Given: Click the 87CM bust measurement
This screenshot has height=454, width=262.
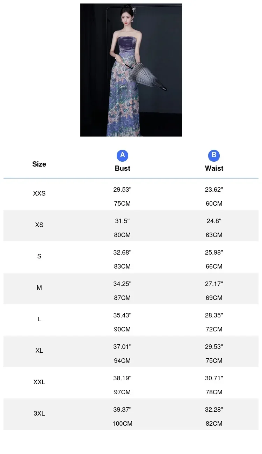Looking at the screenshot, I should click(x=122, y=298).
